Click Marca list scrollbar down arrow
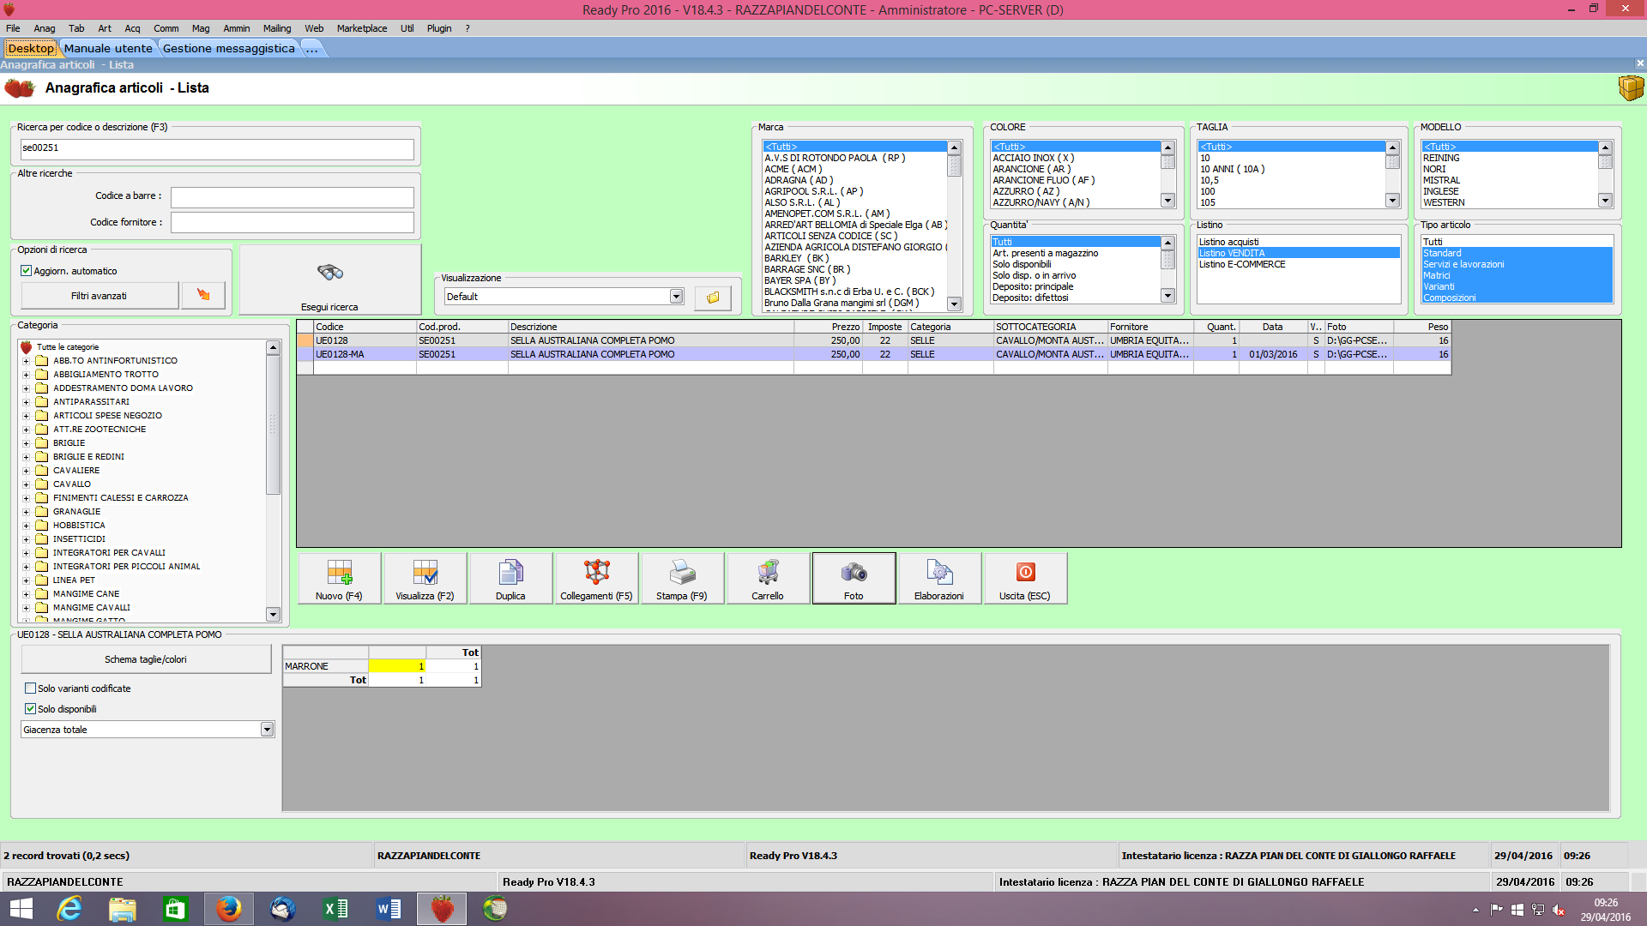Viewport: 1647px width, 926px height. pos(954,304)
